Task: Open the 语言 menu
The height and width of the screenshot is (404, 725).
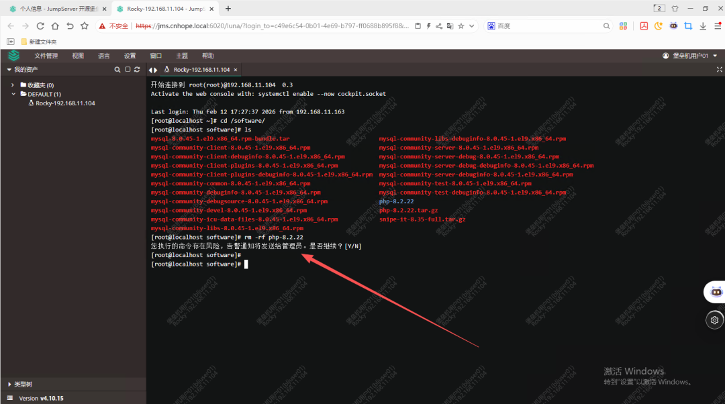Action: pyautogui.click(x=103, y=56)
